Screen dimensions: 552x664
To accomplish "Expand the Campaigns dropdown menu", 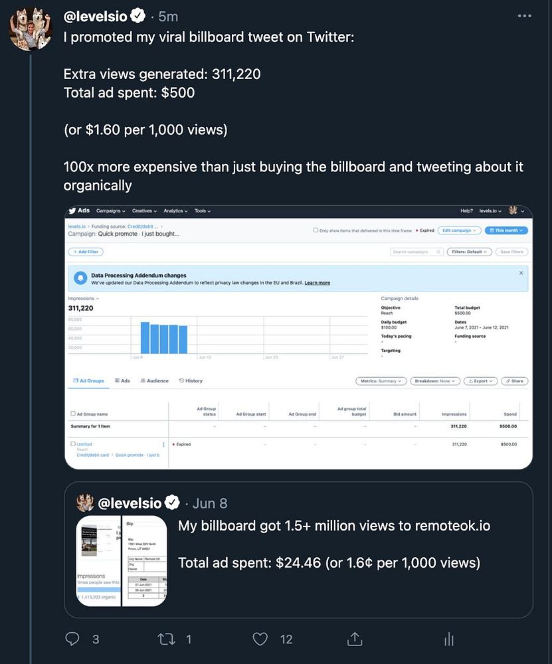I will coord(111,211).
